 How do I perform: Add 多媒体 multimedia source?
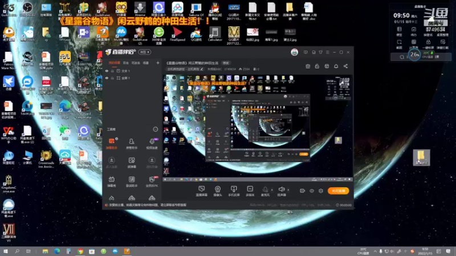(x=250, y=191)
